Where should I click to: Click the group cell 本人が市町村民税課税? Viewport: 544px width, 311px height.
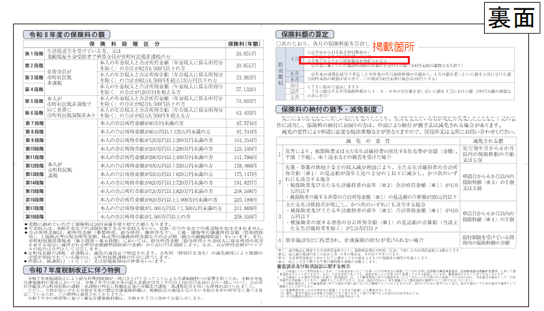[x=60, y=170]
